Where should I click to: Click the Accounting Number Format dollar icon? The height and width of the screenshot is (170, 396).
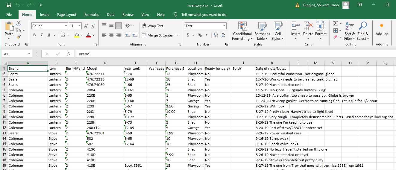188,35
